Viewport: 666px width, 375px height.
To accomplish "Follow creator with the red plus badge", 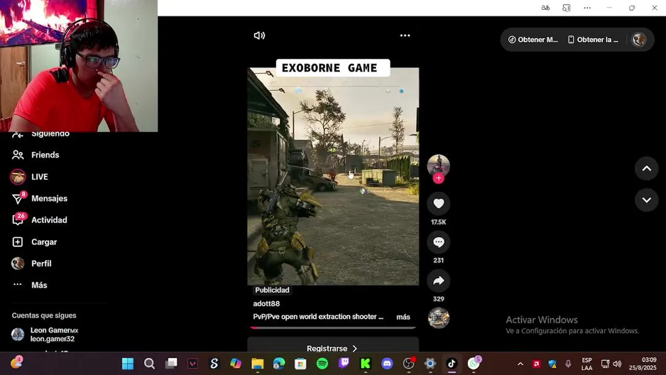I will coord(439,178).
